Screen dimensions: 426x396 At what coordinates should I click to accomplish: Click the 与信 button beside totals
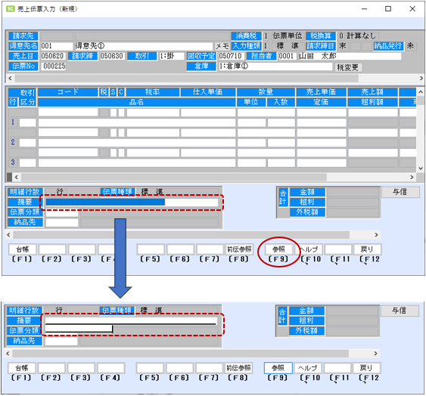click(x=400, y=192)
